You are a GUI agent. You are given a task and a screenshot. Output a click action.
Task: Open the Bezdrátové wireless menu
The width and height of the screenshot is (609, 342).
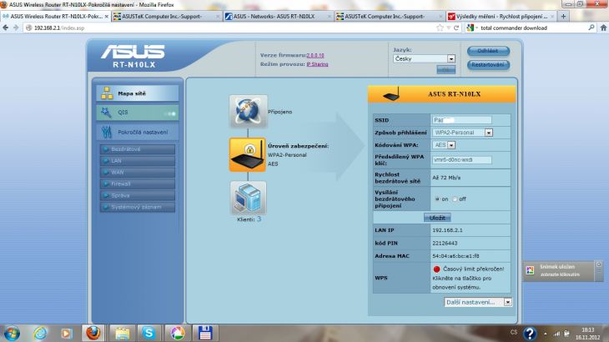[138, 149]
